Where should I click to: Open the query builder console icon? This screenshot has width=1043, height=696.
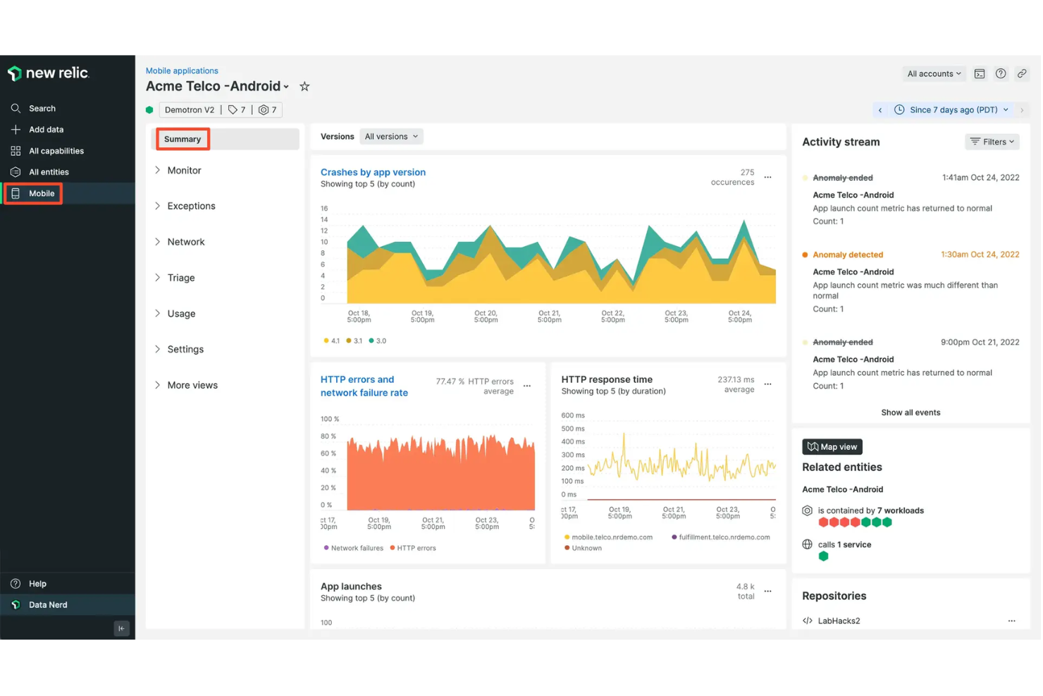(980, 74)
